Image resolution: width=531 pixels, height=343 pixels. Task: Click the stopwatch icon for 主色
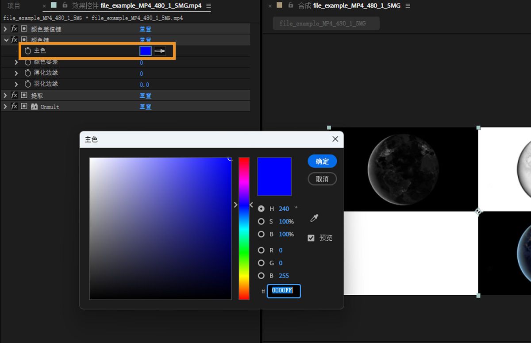click(x=28, y=51)
